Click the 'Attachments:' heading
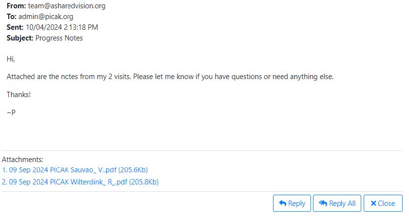The width and height of the screenshot is (409, 224). point(22,159)
